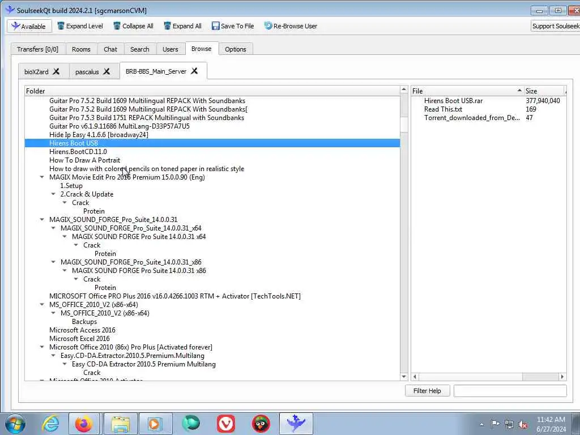The width and height of the screenshot is (580, 435).
Task: Click the Expand Level toolbar button
Action: (x=80, y=26)
